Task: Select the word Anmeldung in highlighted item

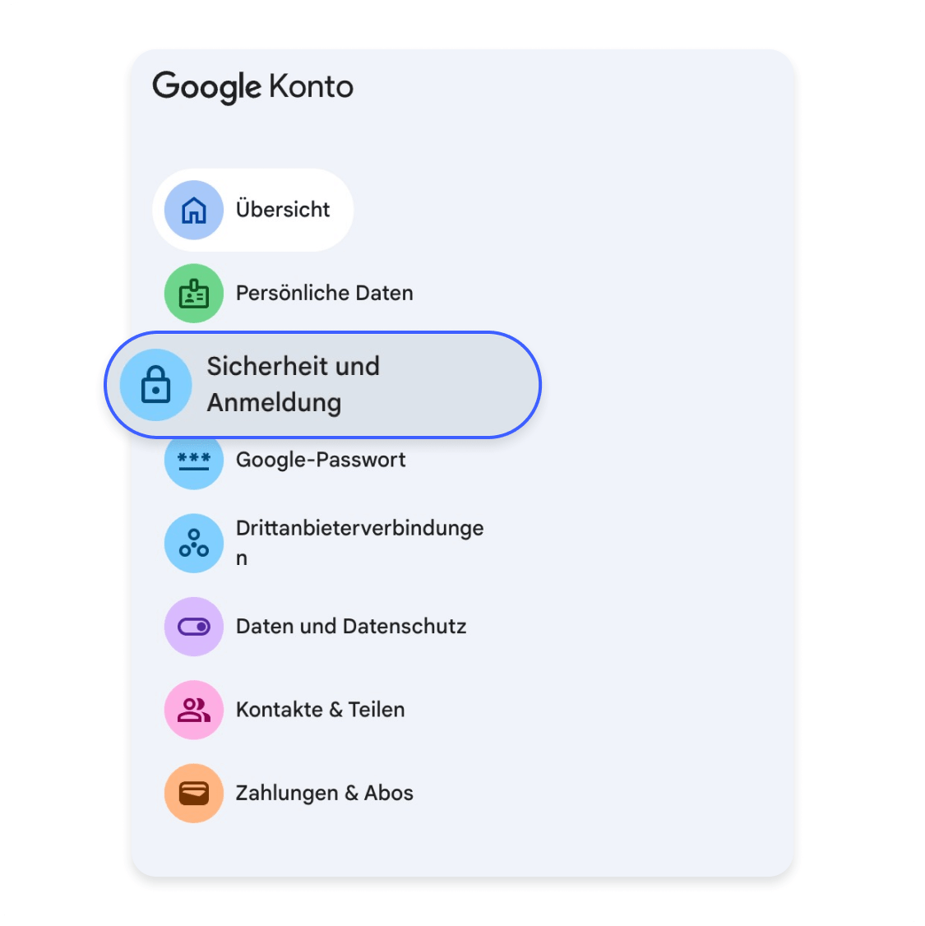Action: pyautogui.click(x=274, y=403)
